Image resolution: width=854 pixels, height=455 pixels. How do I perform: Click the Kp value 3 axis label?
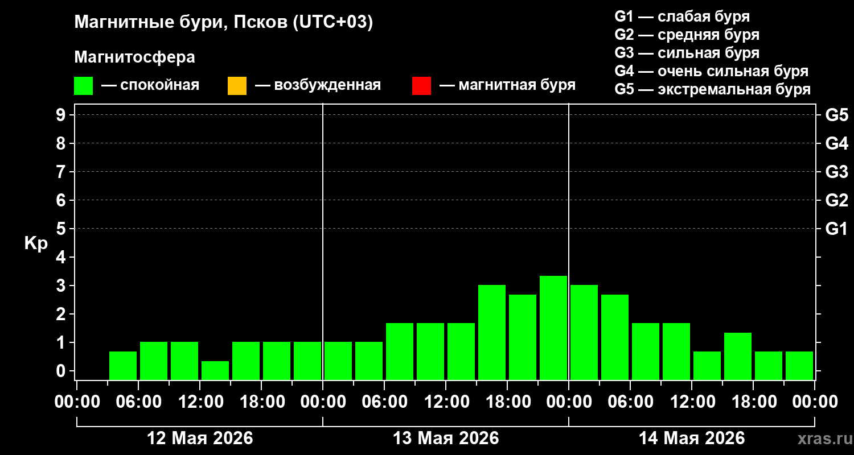click(x=62, y=286)
